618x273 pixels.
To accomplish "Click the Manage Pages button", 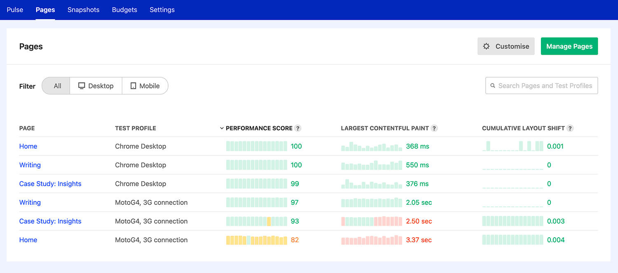I will pos(569,46).
